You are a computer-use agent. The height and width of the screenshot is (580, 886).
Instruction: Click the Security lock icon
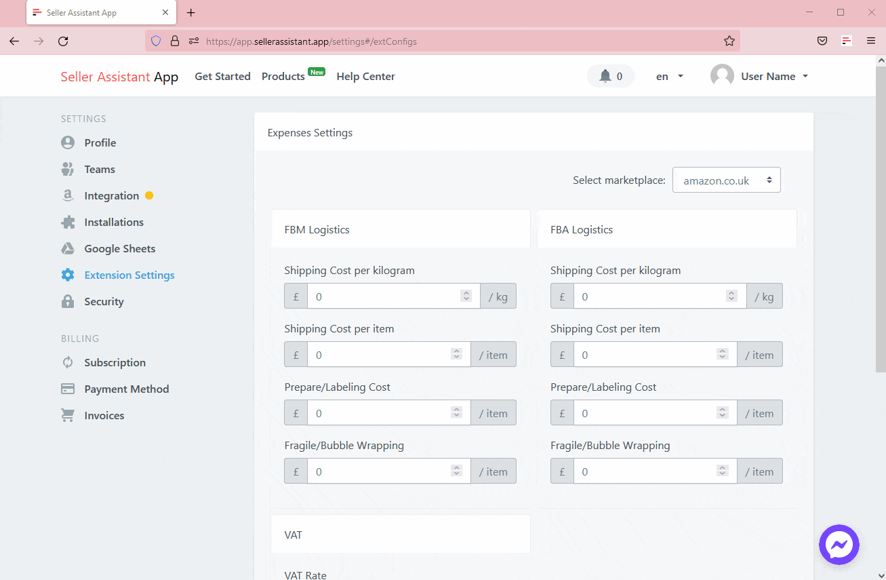point(67,301)
